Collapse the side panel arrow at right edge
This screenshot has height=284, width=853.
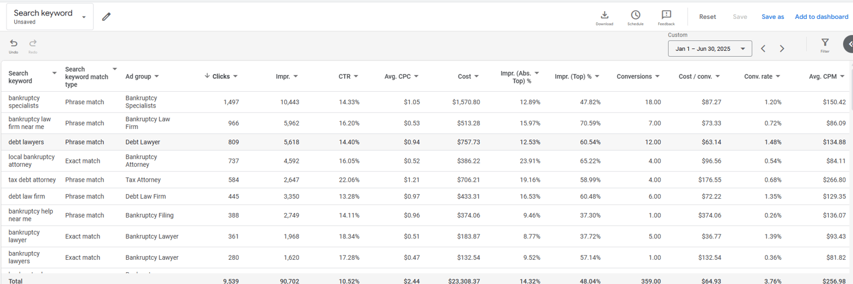pos(848,44)
